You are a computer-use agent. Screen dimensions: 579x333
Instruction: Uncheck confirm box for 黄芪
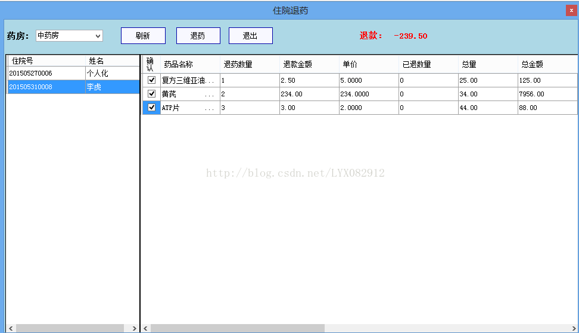click(151, 94)
